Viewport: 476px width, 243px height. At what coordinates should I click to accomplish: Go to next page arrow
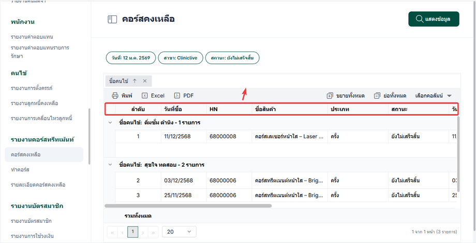143,232
